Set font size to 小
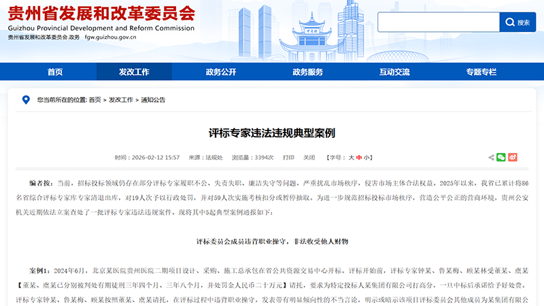 (x=367, y=158)
